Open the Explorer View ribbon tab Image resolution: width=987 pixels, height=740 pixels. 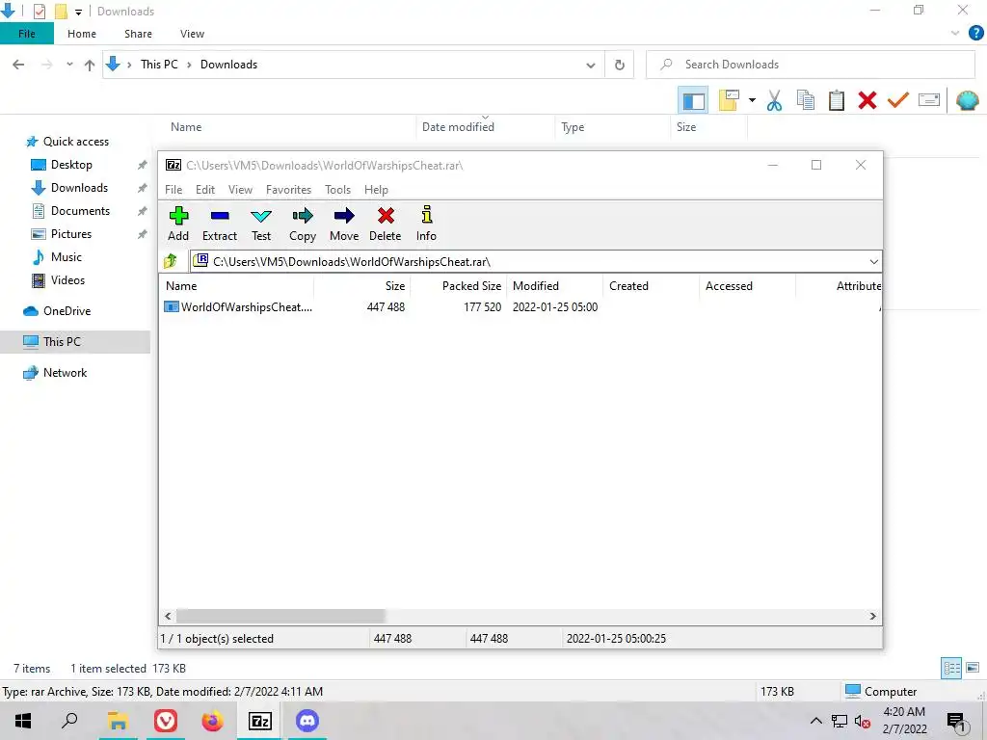click(192, 34)
